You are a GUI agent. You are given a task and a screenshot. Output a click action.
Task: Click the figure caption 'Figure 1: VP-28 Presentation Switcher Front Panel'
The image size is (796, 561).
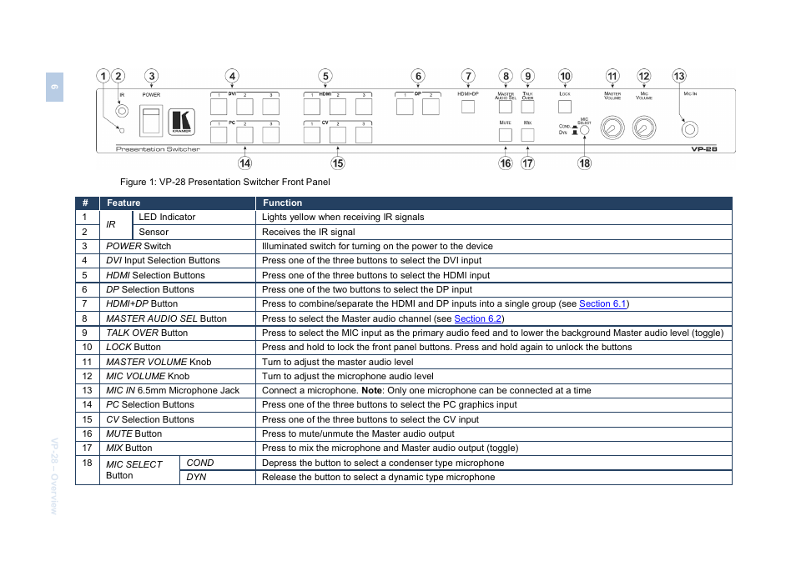coord(225,182)
